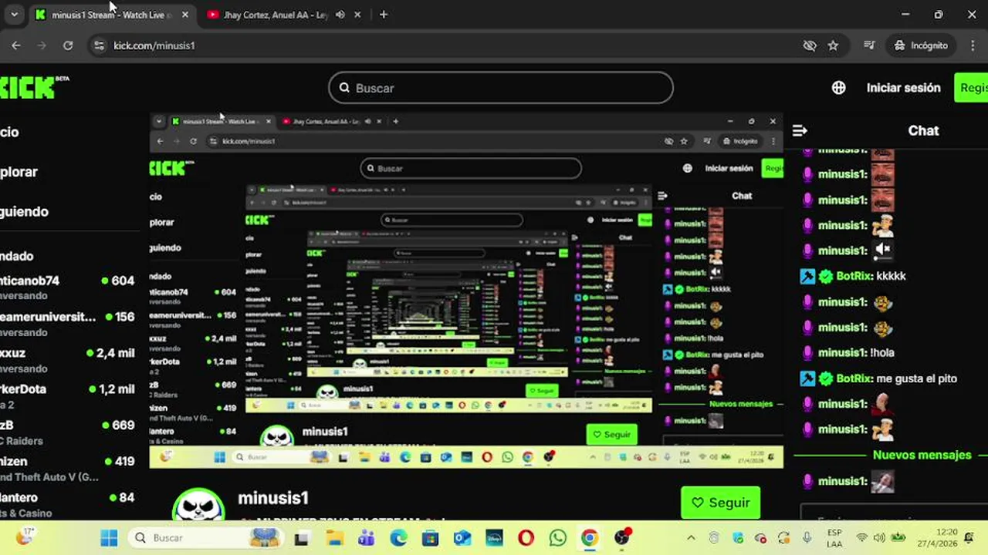Open Opera browser from taskbar
The height and width of the screenshot is (555, 988).
(x=526, y=538)
